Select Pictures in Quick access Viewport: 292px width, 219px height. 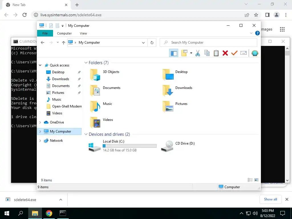(x=58, y=93)
